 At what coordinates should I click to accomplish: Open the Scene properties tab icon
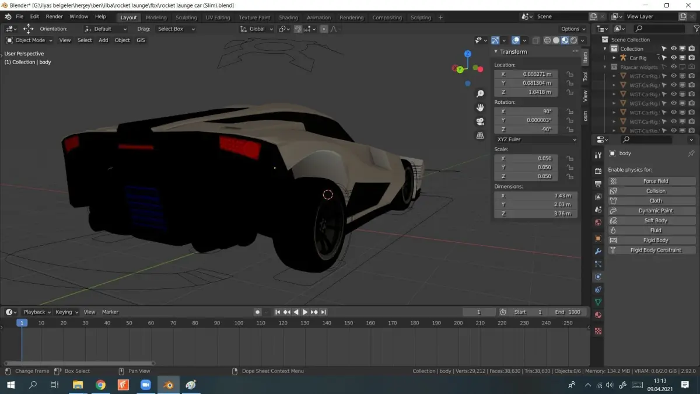[598, 210]
